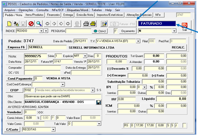The image size is (198, 136).
Task: Expand the C/Custo RECEITAS dropdown
Action: point(53,129)
